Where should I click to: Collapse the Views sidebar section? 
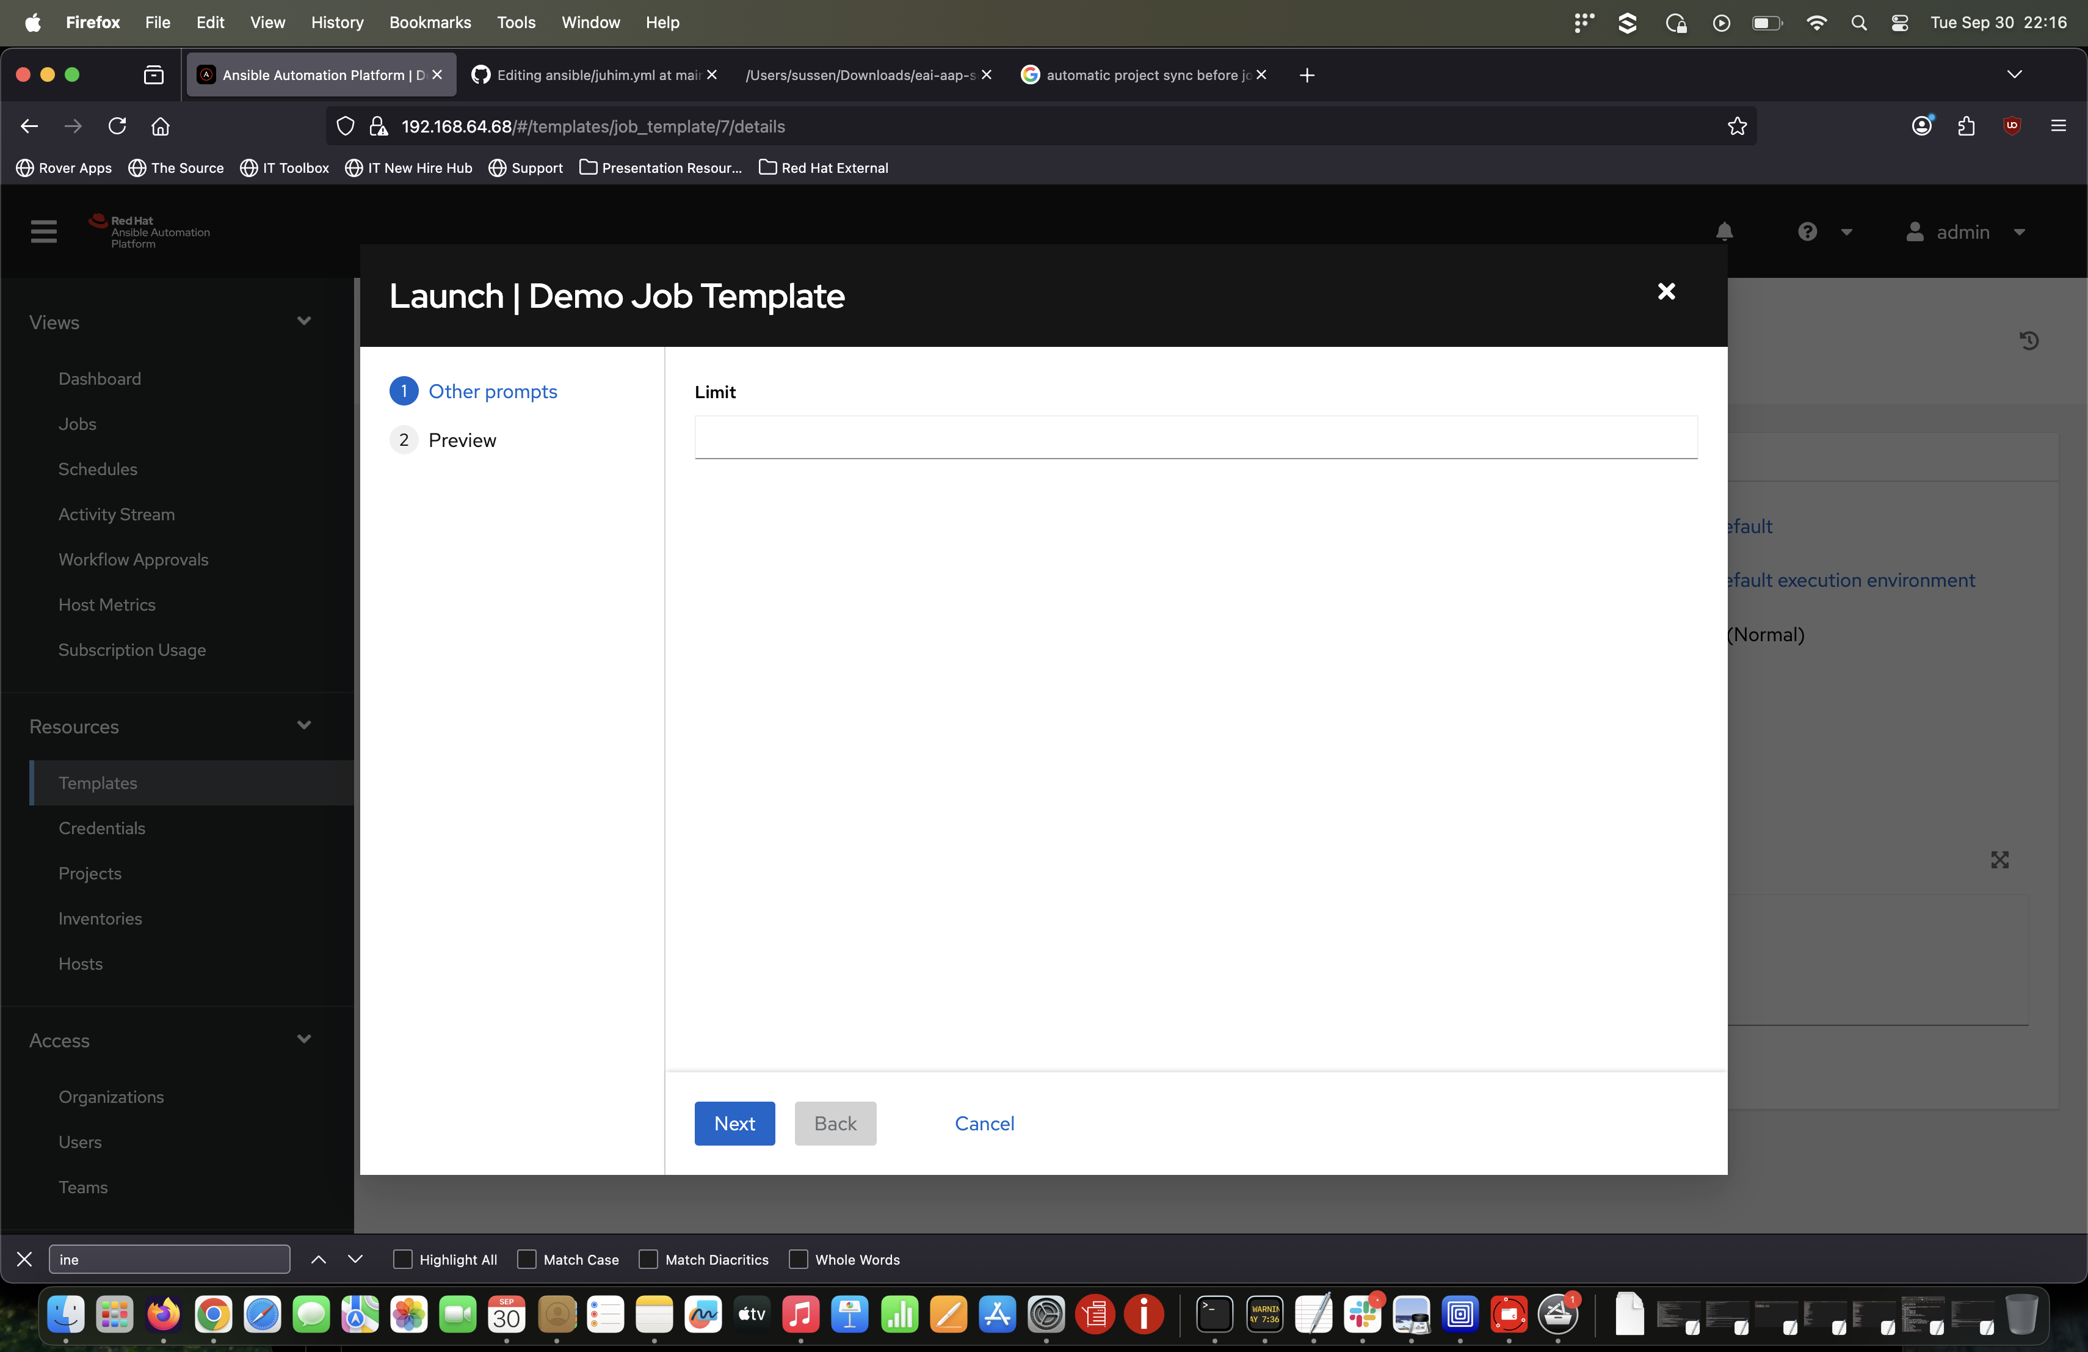click(303, 321)
